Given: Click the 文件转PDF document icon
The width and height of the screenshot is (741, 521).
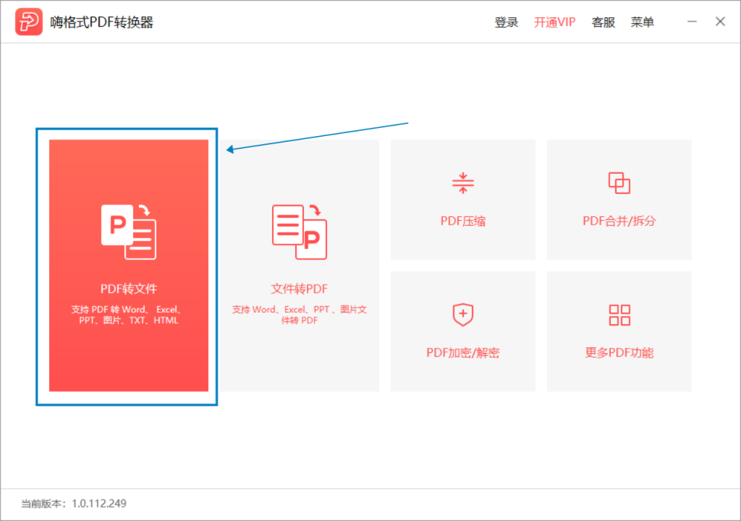Looking at the screenshot, I should tap(299, 232).
